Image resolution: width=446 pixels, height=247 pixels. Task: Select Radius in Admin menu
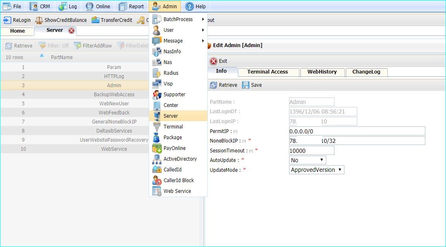pyautogui.click(x=171, y=73)
